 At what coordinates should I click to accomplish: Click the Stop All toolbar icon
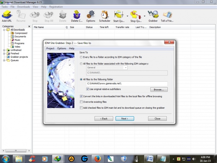(x=49, y=16)
